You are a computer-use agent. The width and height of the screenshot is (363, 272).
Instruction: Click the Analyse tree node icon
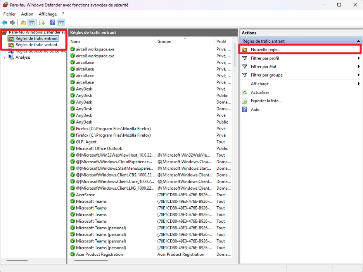point(11,57)
